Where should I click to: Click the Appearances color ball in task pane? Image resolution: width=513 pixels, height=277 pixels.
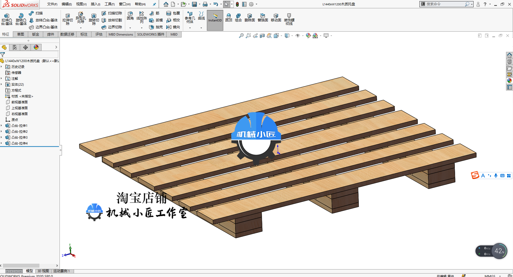pyautogui.click(x=510, y=81)
